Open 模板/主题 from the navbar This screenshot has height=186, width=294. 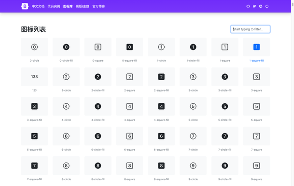coord(82,6)
